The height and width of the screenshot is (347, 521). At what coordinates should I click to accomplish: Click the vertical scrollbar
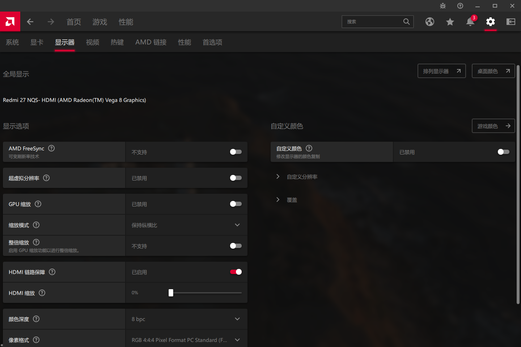click(x=518, y=184)
